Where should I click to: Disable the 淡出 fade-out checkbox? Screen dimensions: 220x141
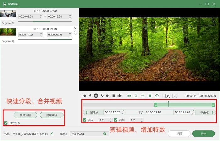click(116, 120)
